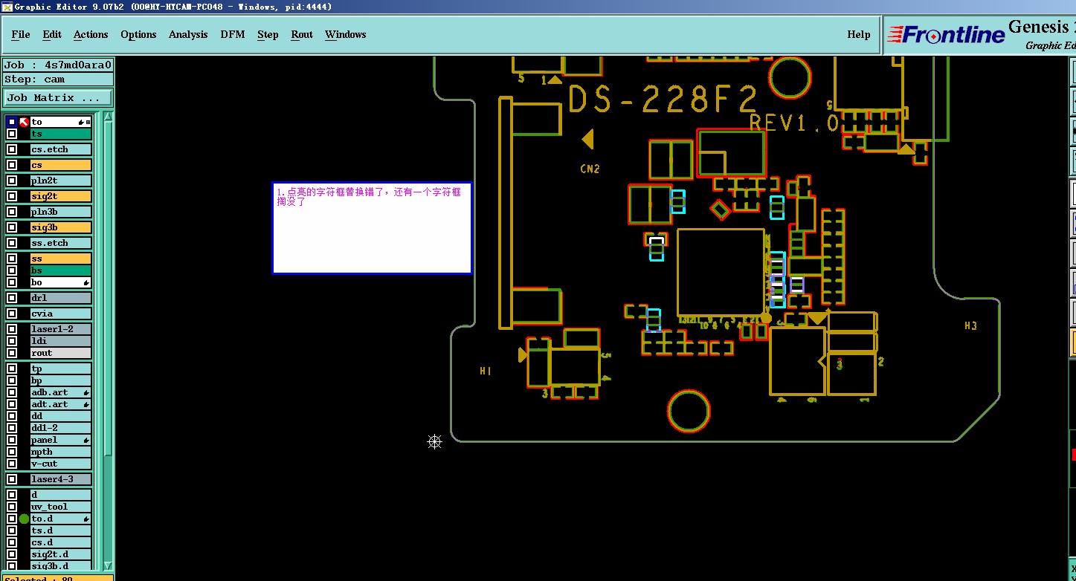
Task: Click the 'CN2' label on the board
Action: 590,169
